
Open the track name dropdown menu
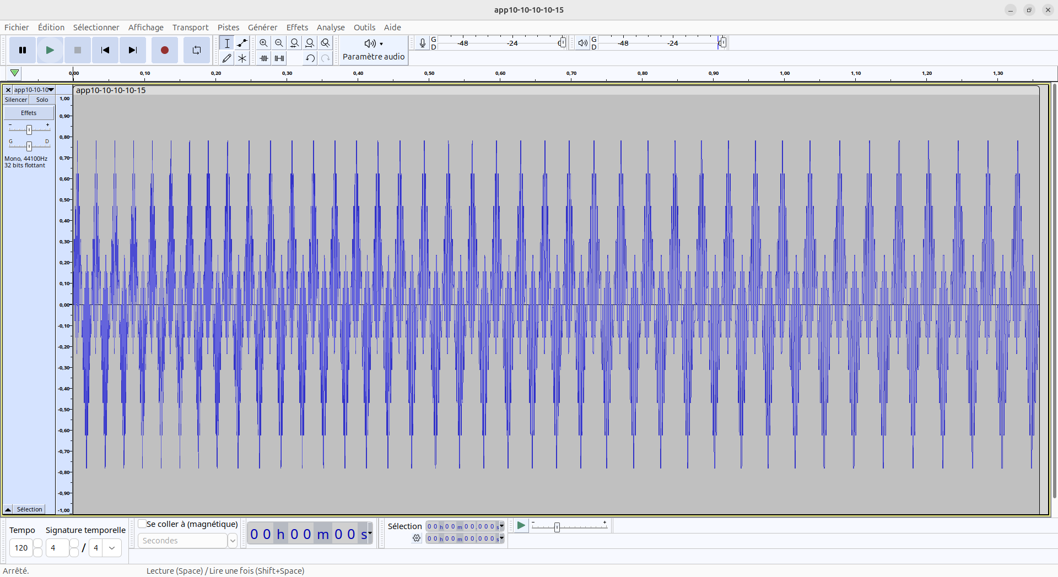pos(34,90)
